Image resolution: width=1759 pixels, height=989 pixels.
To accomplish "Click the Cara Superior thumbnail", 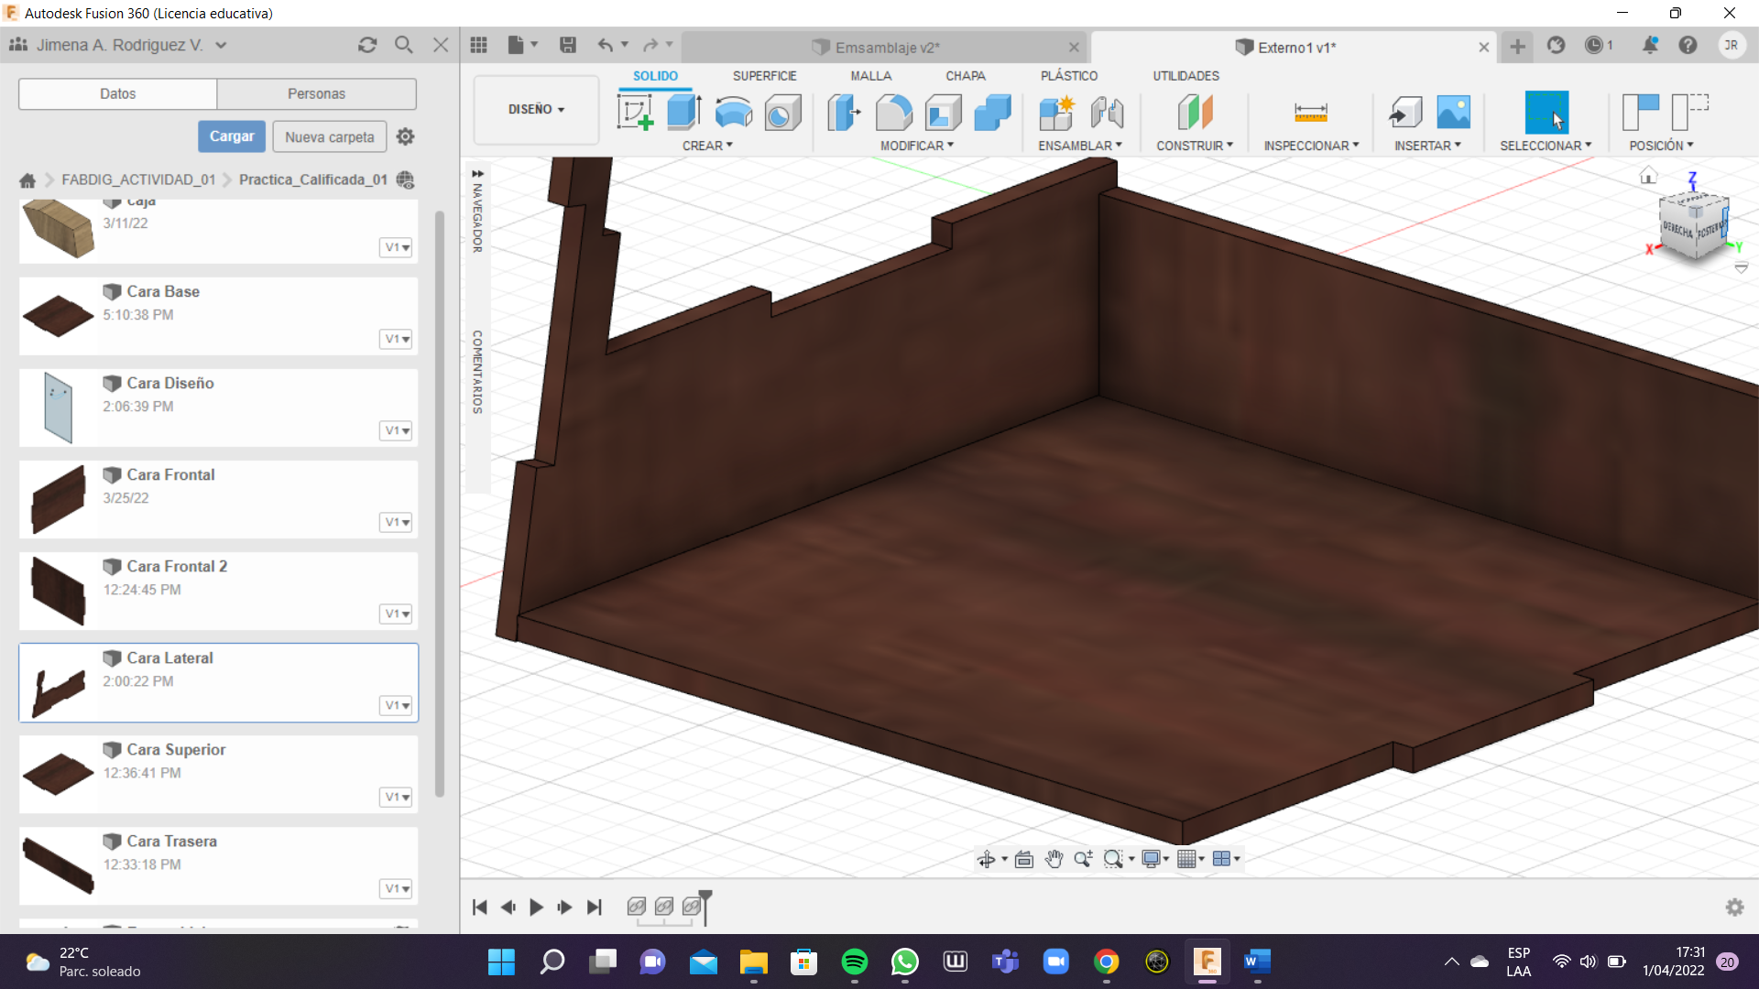I will (x=58, y=774).
